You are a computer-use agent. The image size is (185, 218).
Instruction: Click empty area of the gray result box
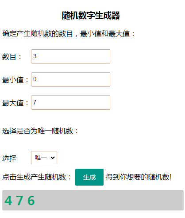point(109,200)
